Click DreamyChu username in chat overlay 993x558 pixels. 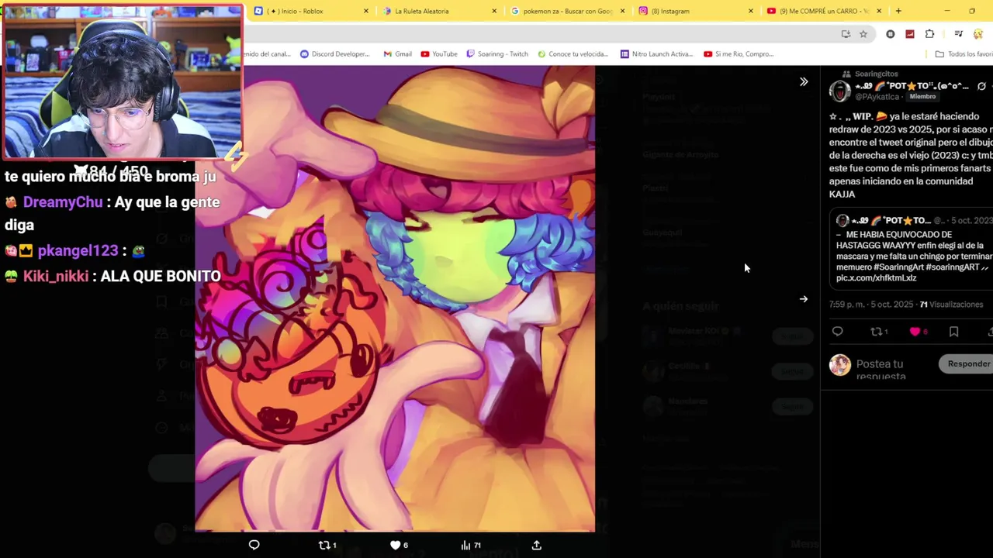coord(63,202)
